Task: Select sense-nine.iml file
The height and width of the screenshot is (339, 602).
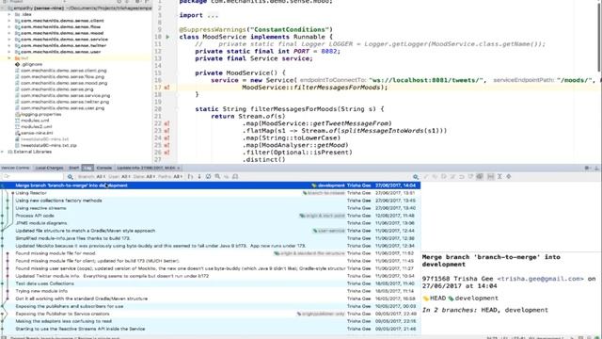Action: point(34,133)
